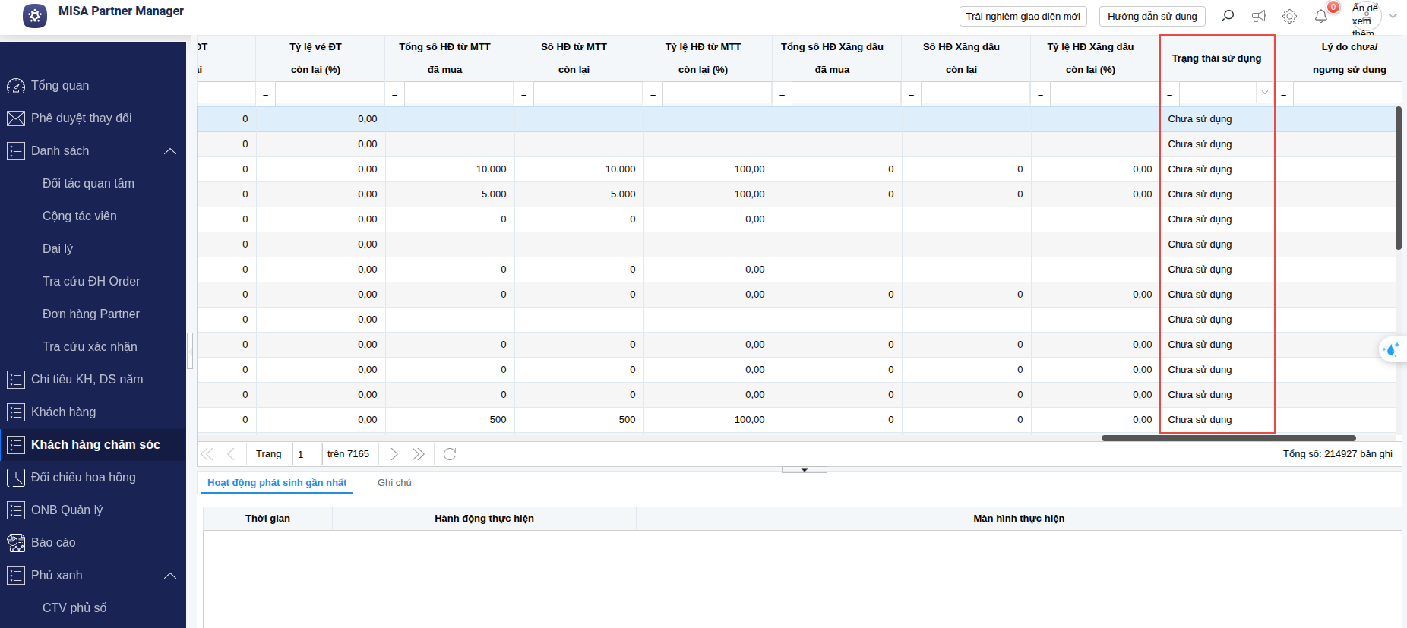1407x628 pixels.
Task: Click the floating assistant droplet icon
Action: tap(1392, 349)
